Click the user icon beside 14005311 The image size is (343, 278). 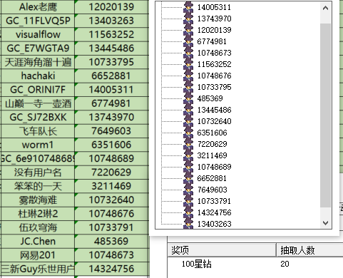(188, 7)
